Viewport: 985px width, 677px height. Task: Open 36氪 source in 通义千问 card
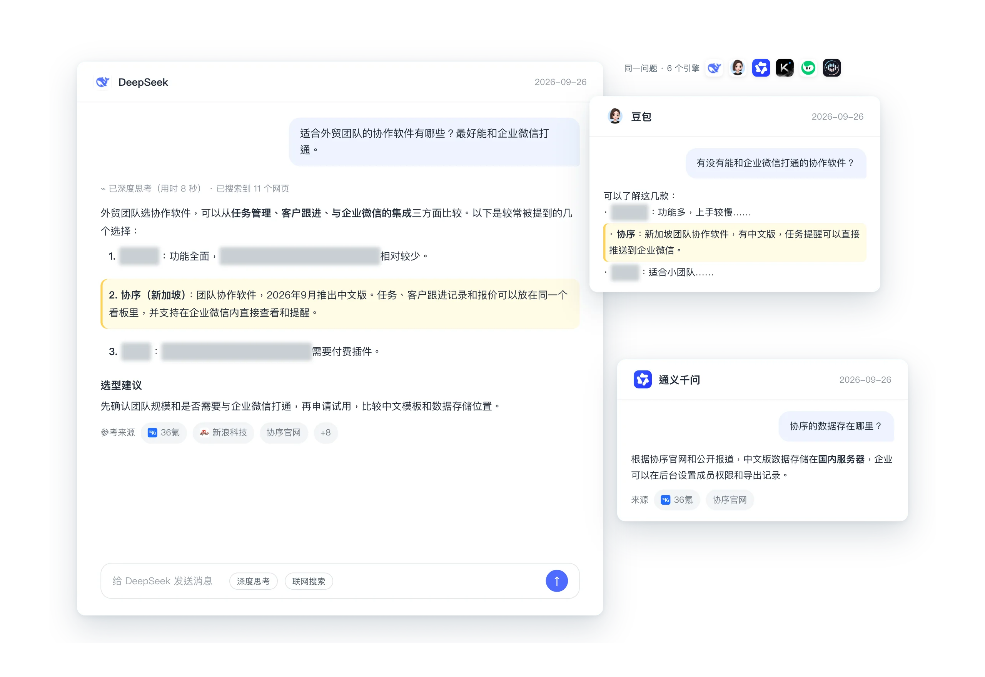676,500
